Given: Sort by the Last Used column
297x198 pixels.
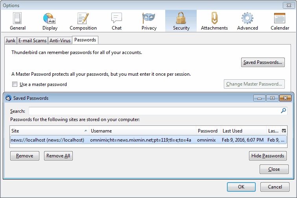Looking at the screenshot, I should 244,131.
